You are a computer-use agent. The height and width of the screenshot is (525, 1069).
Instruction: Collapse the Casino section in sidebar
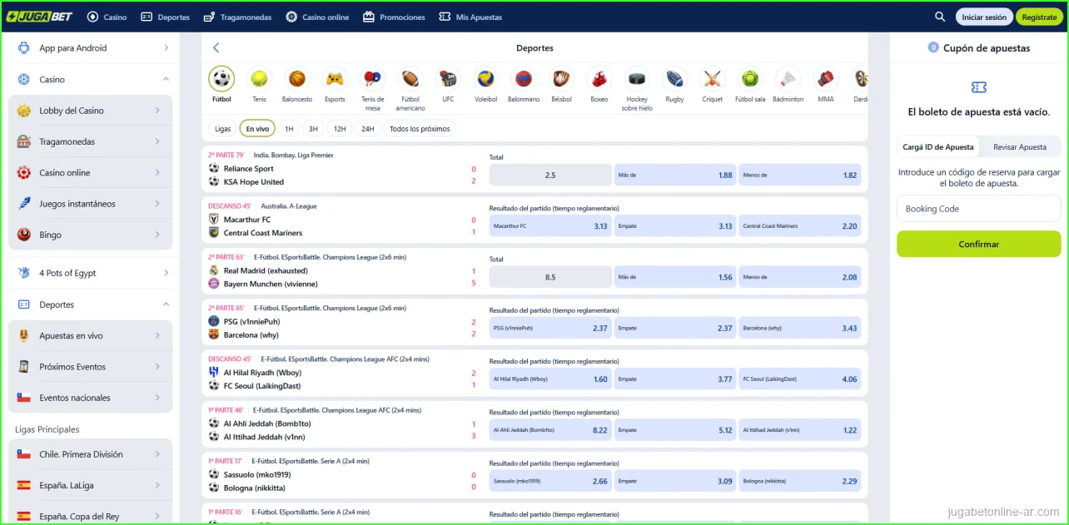(x=166, y=80)
